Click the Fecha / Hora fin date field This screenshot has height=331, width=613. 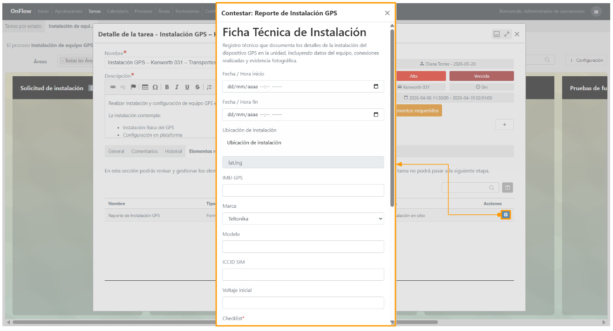[x=303, y=115]
